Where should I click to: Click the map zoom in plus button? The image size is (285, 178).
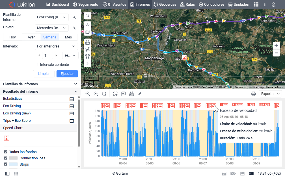coord(276,45)
